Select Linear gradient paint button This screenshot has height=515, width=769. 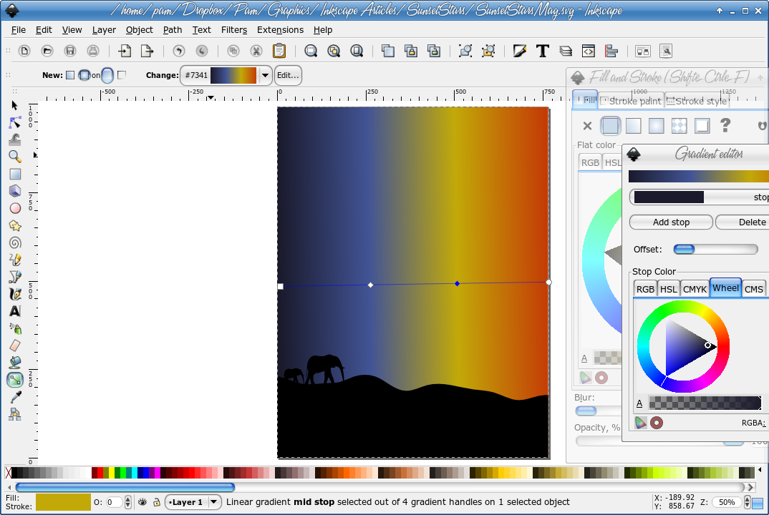[633, 126]
